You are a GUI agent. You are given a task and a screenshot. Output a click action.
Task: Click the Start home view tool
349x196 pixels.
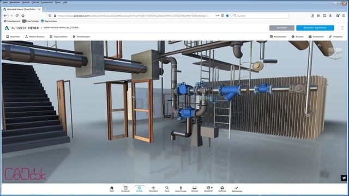coord(112,189)
